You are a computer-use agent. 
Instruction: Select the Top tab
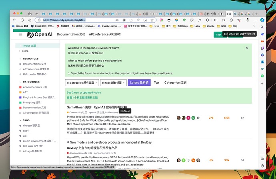(x=156, y=83)
